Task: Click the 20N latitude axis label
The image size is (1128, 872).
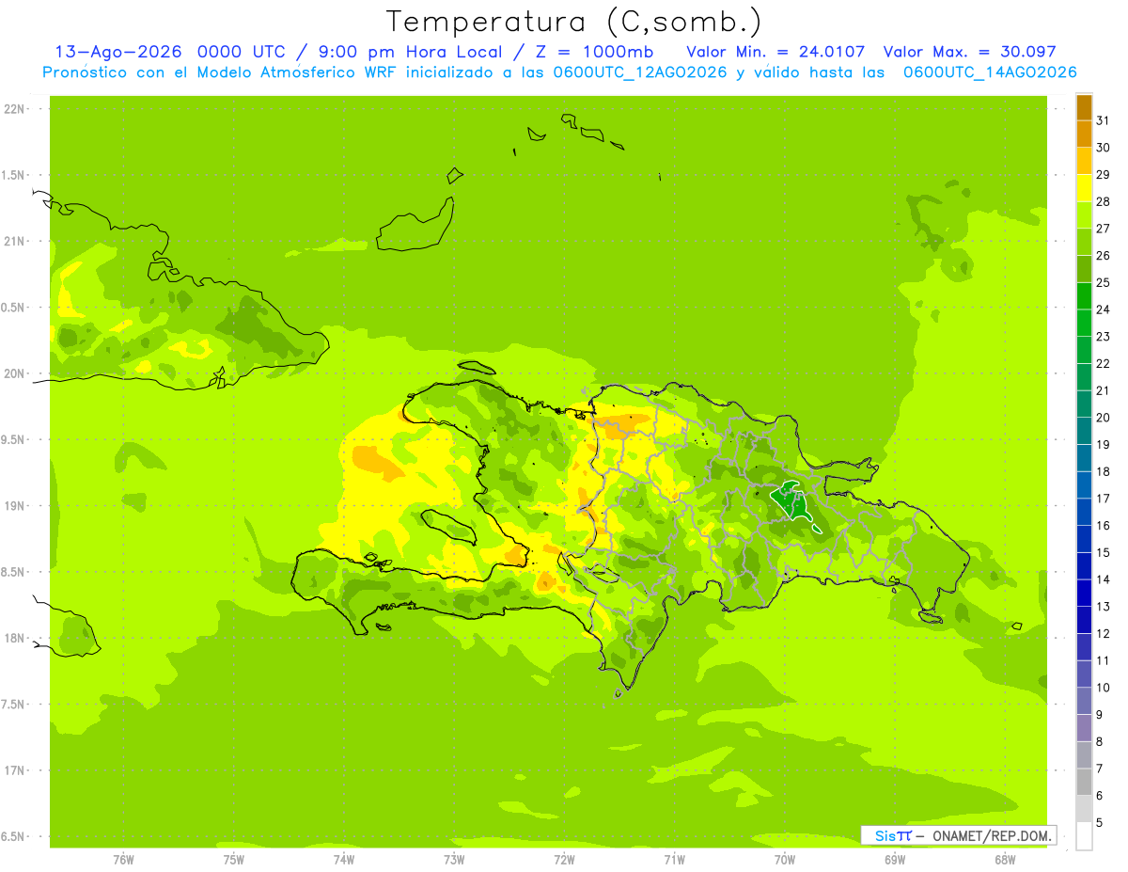Action: coord(14,373)
